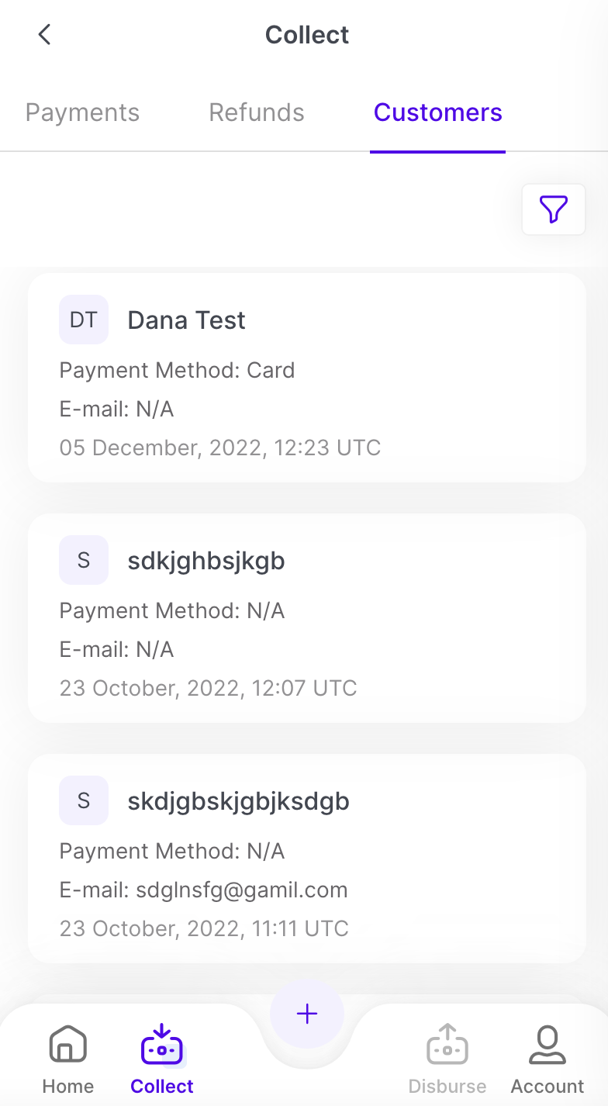This screenshot has height=1106, width=608.
Task: Tap the S avatar for sdkjghbsjkgb
Action: coord(84,560)
